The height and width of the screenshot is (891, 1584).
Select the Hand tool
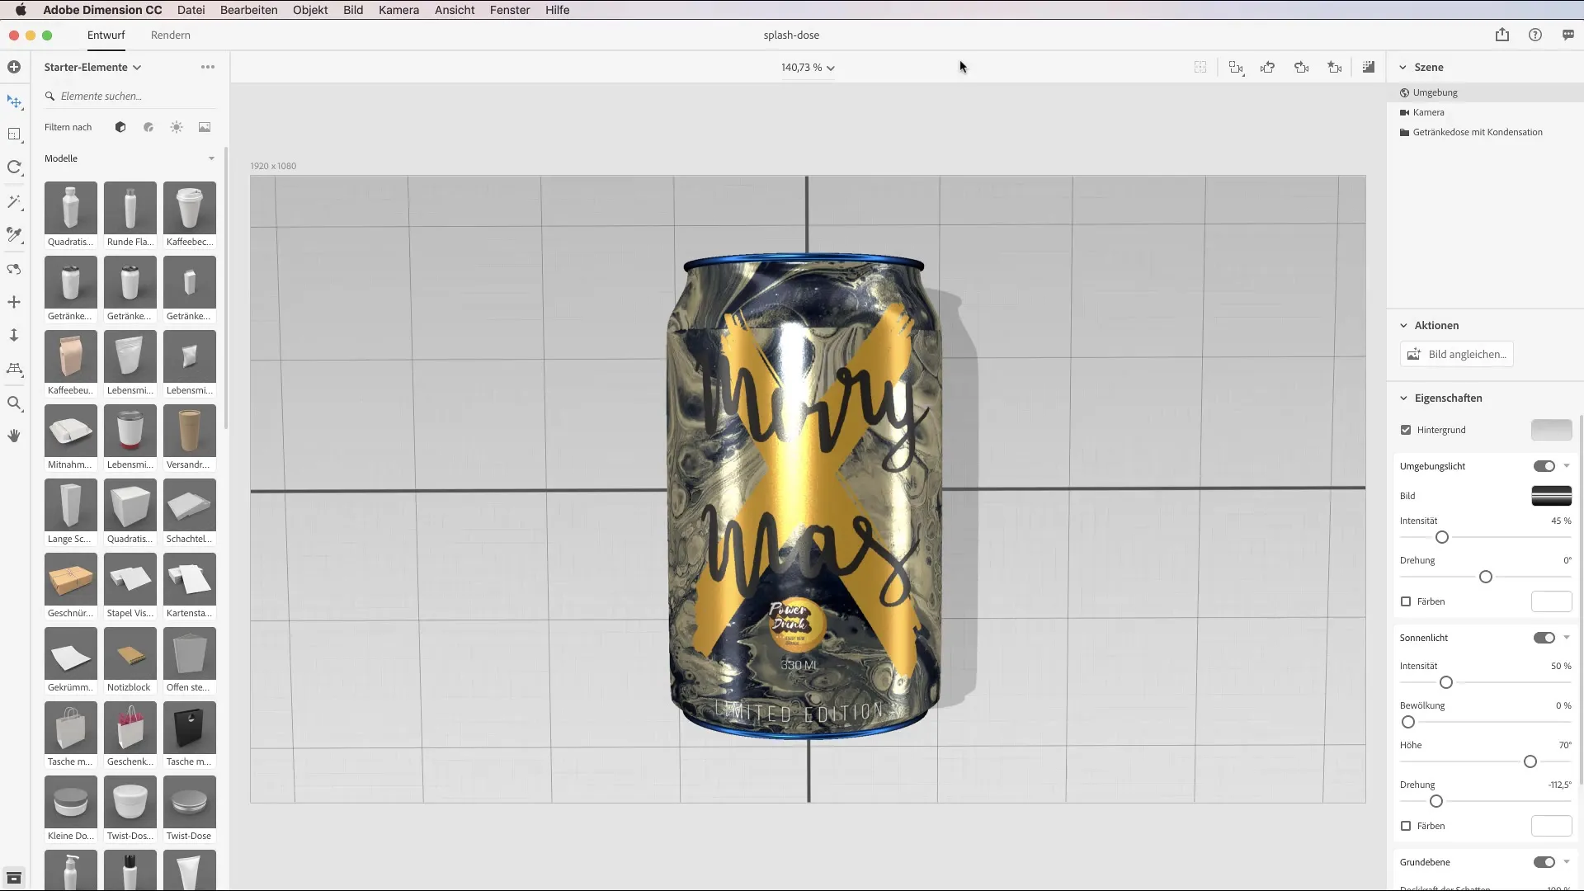click(14, 436)
